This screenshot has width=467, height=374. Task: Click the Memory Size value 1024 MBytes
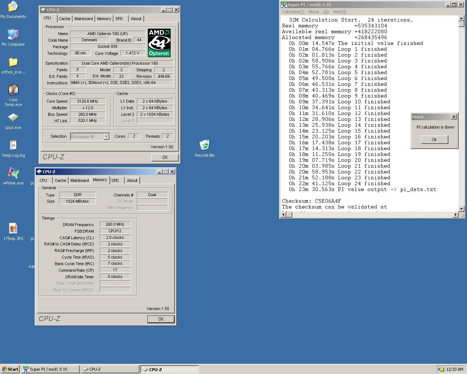[77, 201]
